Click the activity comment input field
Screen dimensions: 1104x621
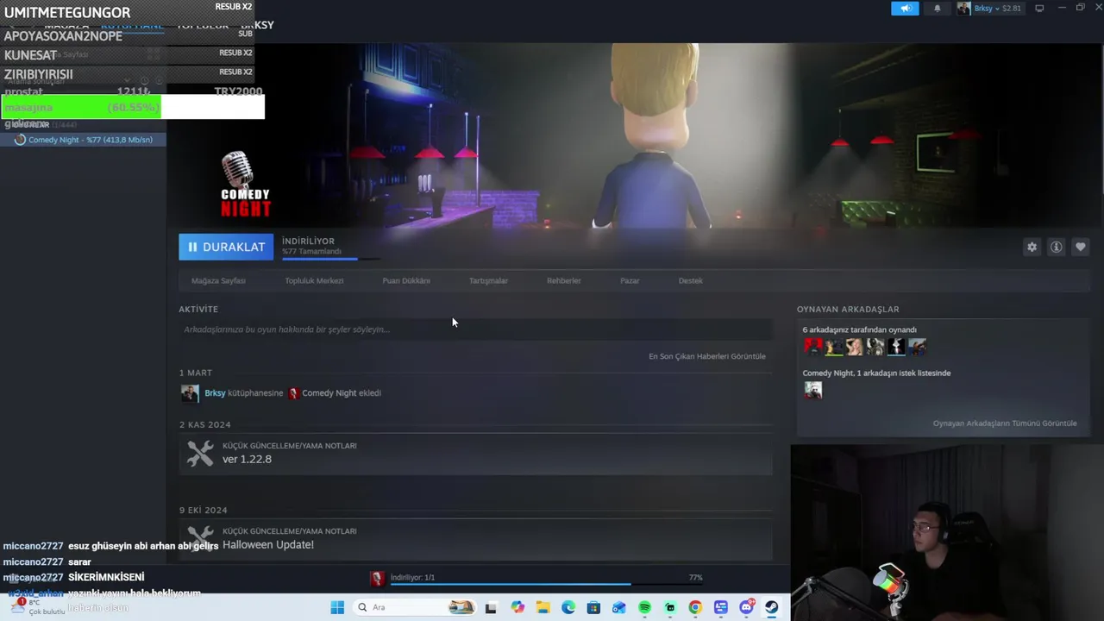coord(475,329)
